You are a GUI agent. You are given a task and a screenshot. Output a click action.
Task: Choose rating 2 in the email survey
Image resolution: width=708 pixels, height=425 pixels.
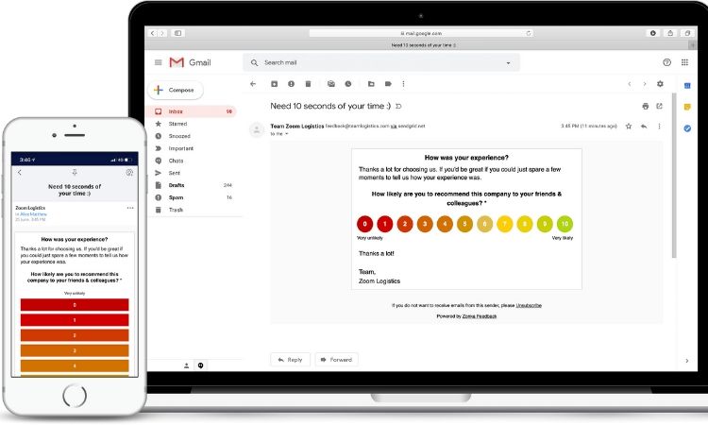(405, 224)
